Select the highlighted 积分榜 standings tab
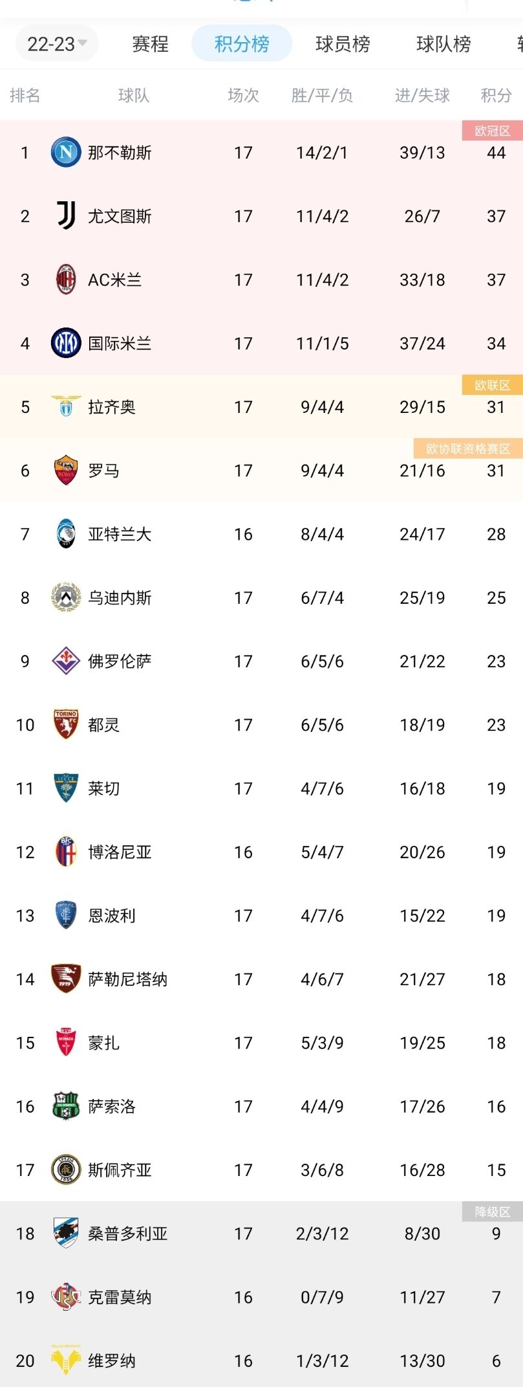Viewport: 523px width, 1387px height. point(240,45)
